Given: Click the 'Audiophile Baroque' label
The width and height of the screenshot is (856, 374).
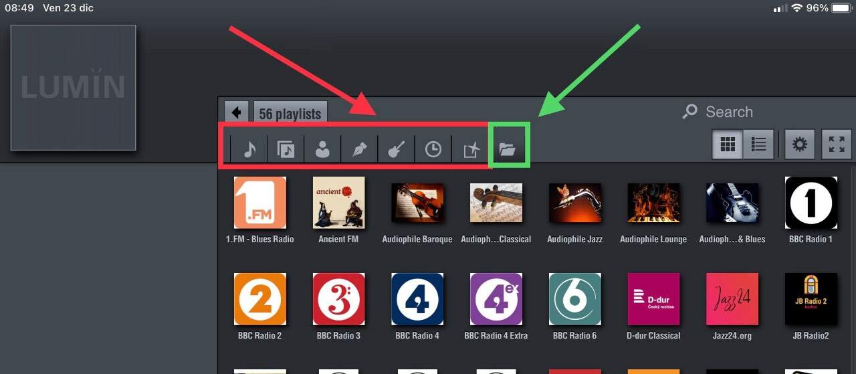Looking at the screenshot, I should click(417, 239).
